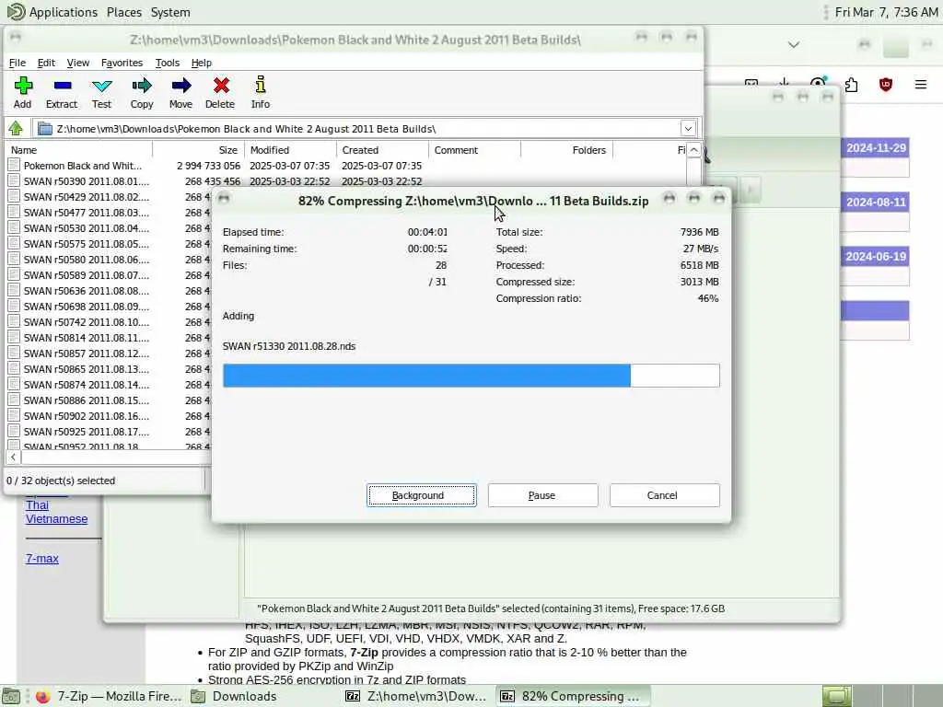The width and height of the screenshot is (943, 707).
Task: Open the Thai language link
Action: point(37,505)
